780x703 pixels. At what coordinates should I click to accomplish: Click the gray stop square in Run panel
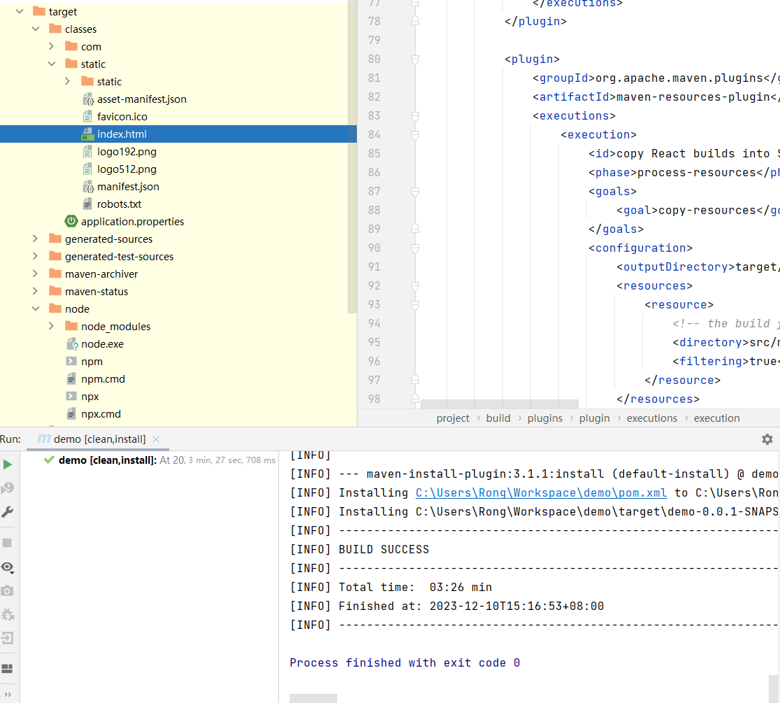point(8,543)
